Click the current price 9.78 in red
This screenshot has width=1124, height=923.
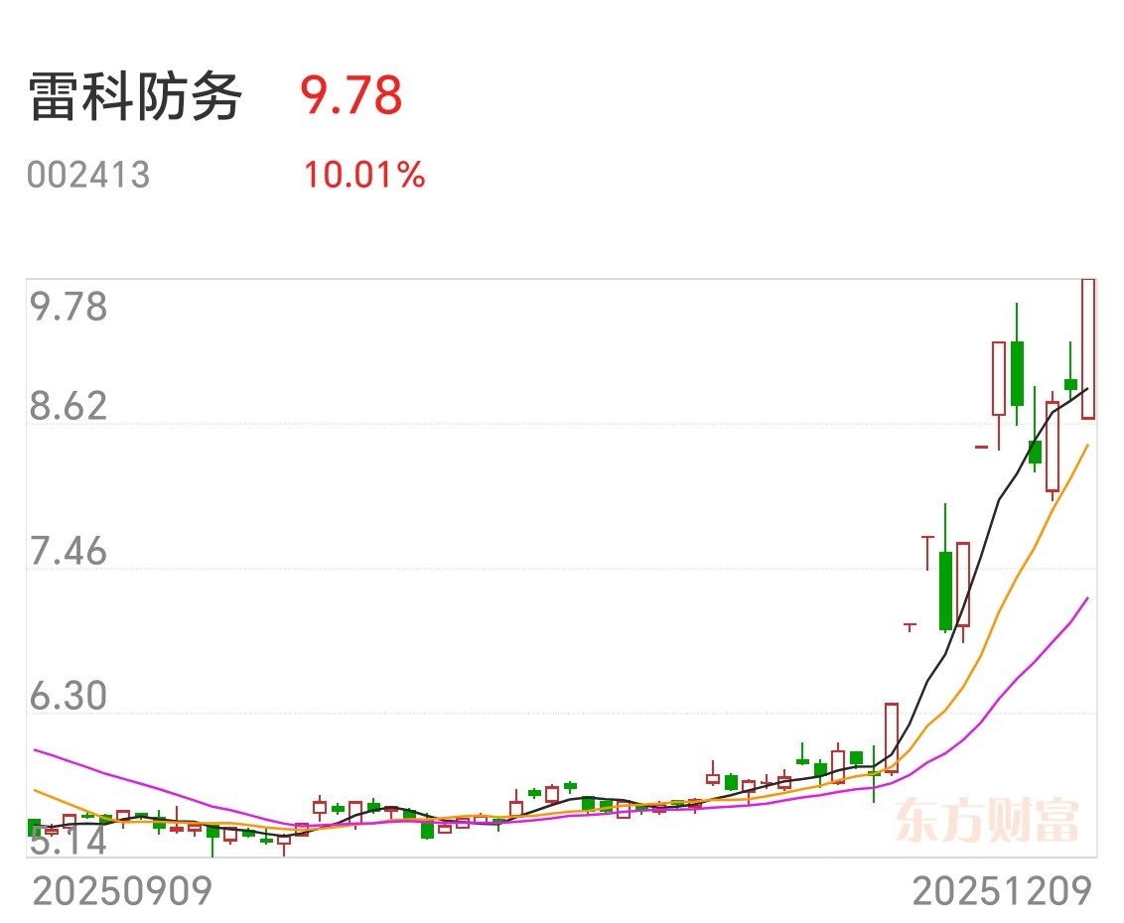pyautogui.click(x=351, y=95)
